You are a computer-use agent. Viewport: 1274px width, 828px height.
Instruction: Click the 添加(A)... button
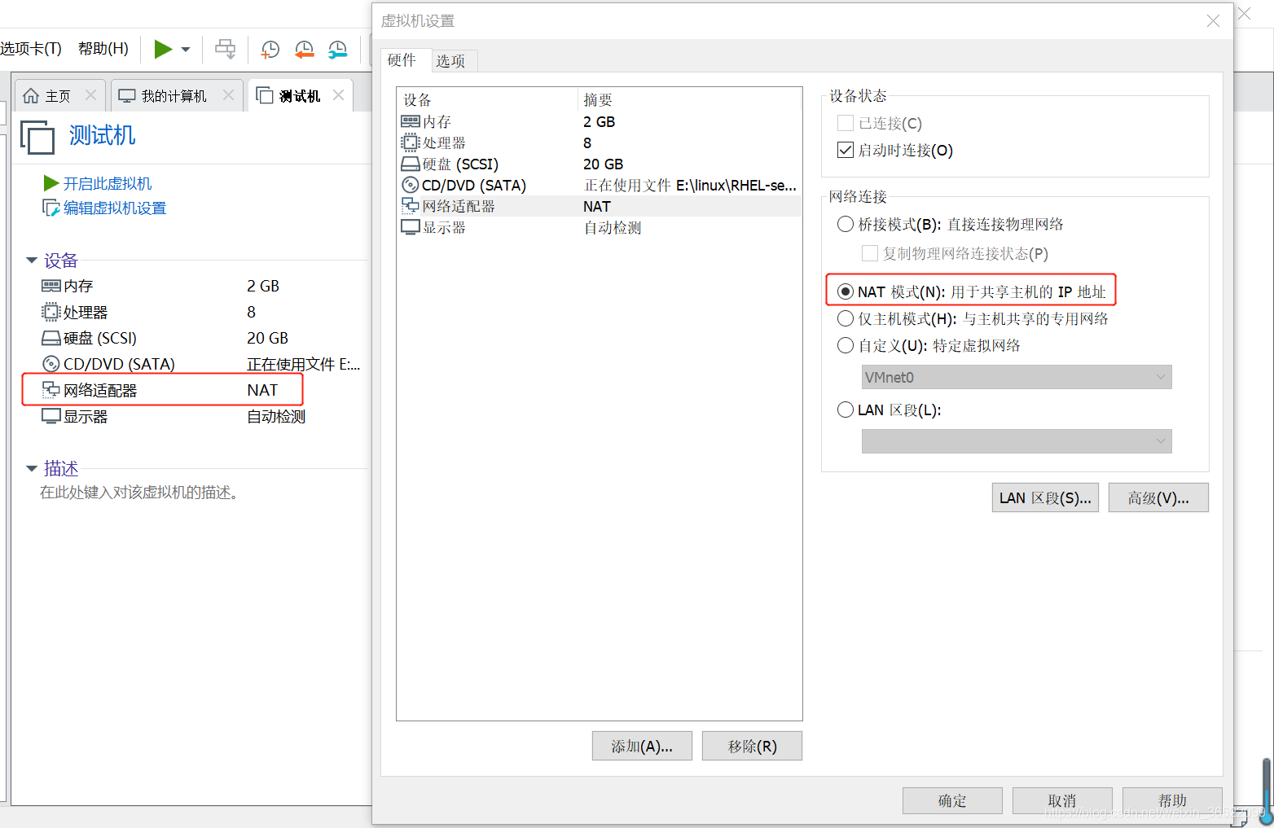[642, 746]
